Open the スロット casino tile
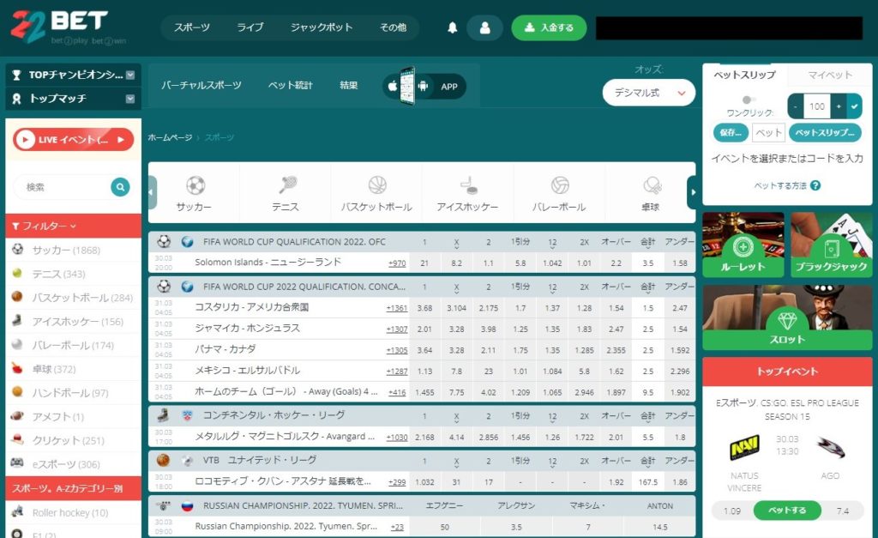 point(787,317)
